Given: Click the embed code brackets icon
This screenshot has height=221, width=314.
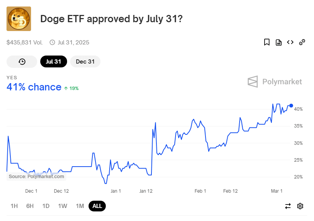Looking at the screenshot, I should coord(290,42).
